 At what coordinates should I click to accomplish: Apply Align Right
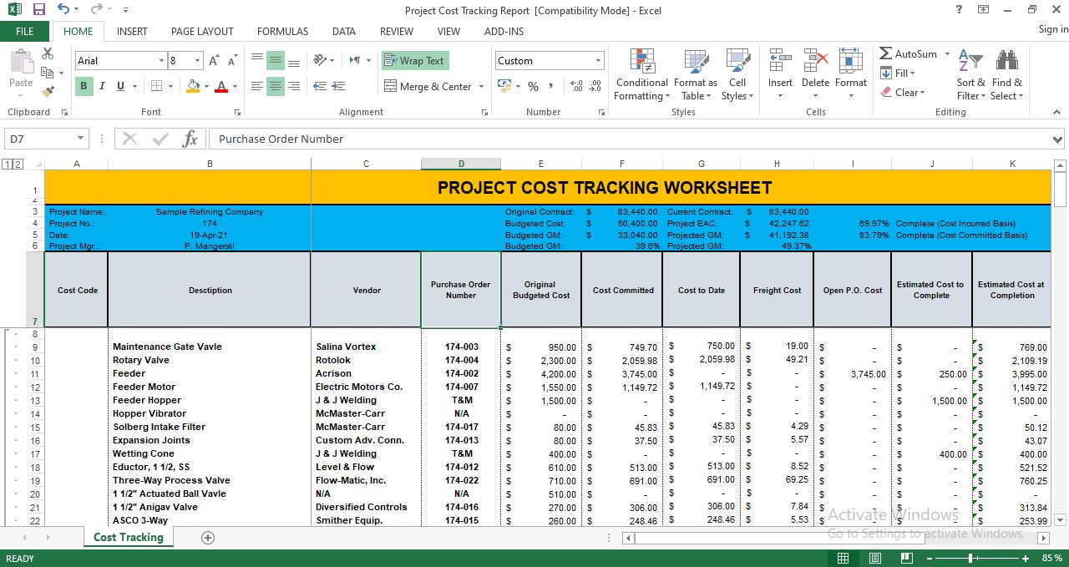tap(294, 86)
